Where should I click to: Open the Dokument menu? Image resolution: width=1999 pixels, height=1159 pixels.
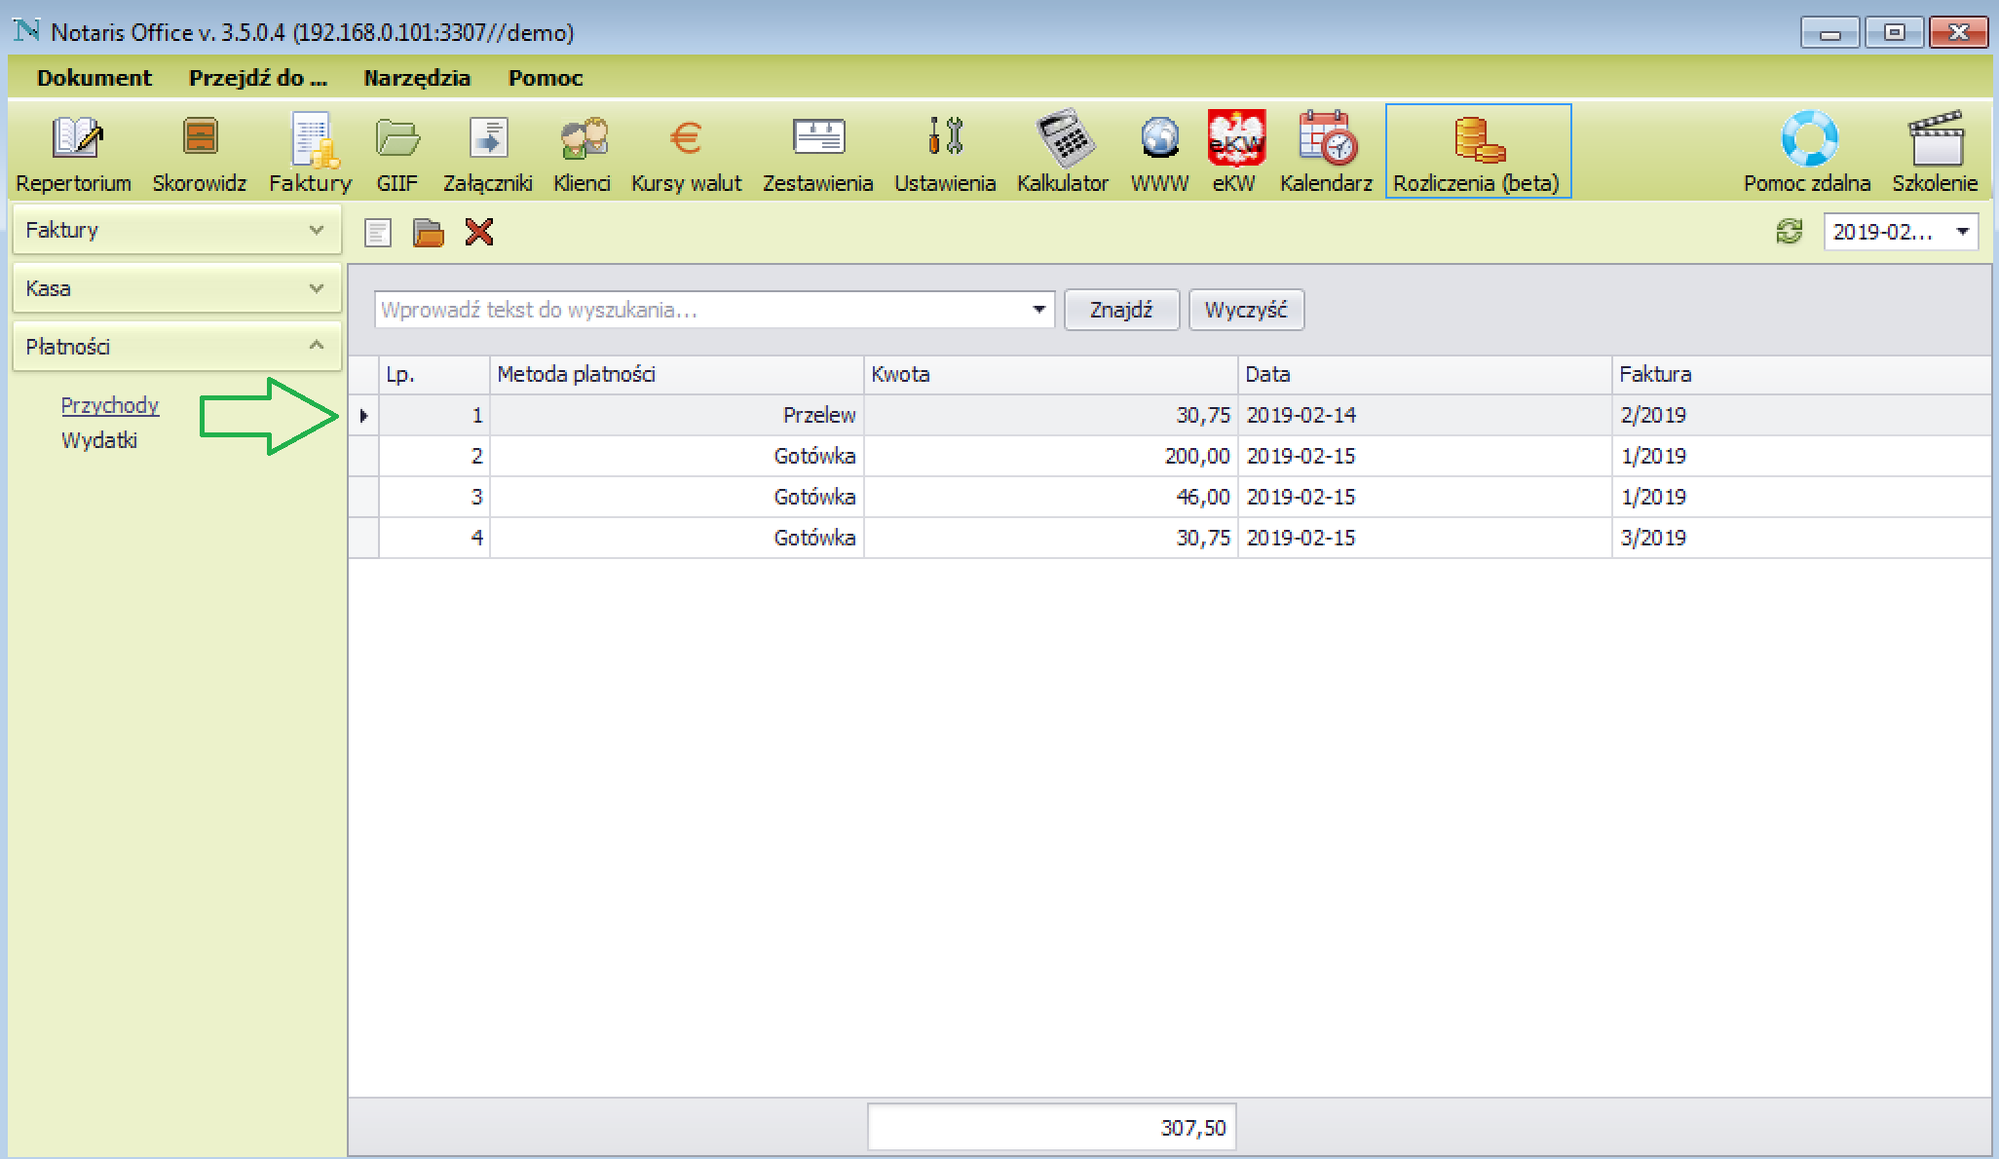coord(94,78)
